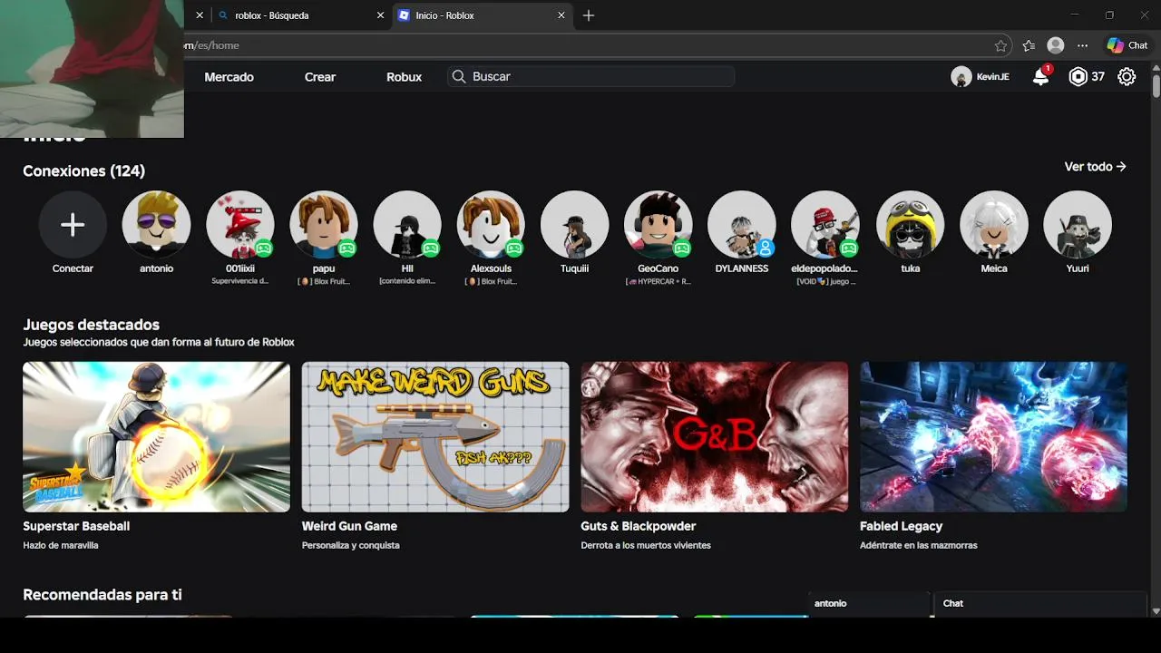
Task: Click the search magnifier icon
Action: (459, 77)
